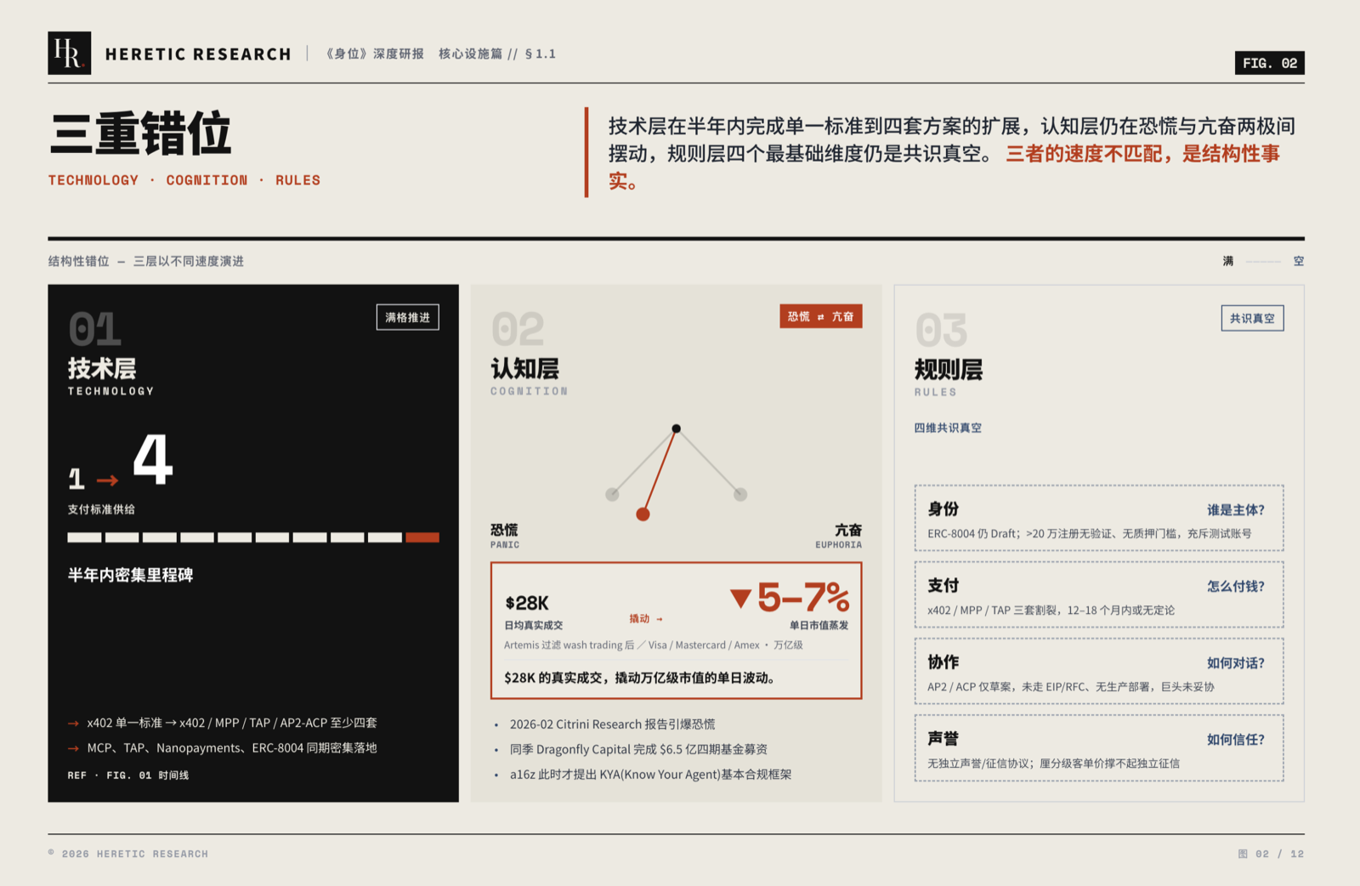Click the 共识真空 outlined tag
Viewport: 1360px width, 886px height.
click(x=1252, y=318)
